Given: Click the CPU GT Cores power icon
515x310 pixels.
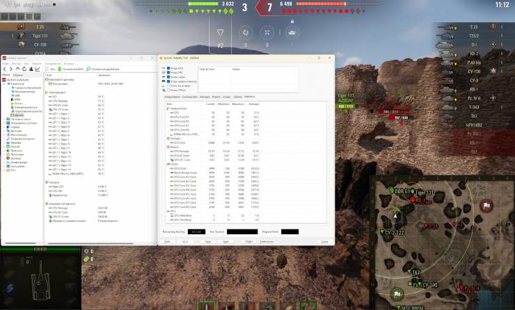Looking at the screenshot, I should pyautogui.click(x=171, y=160).
